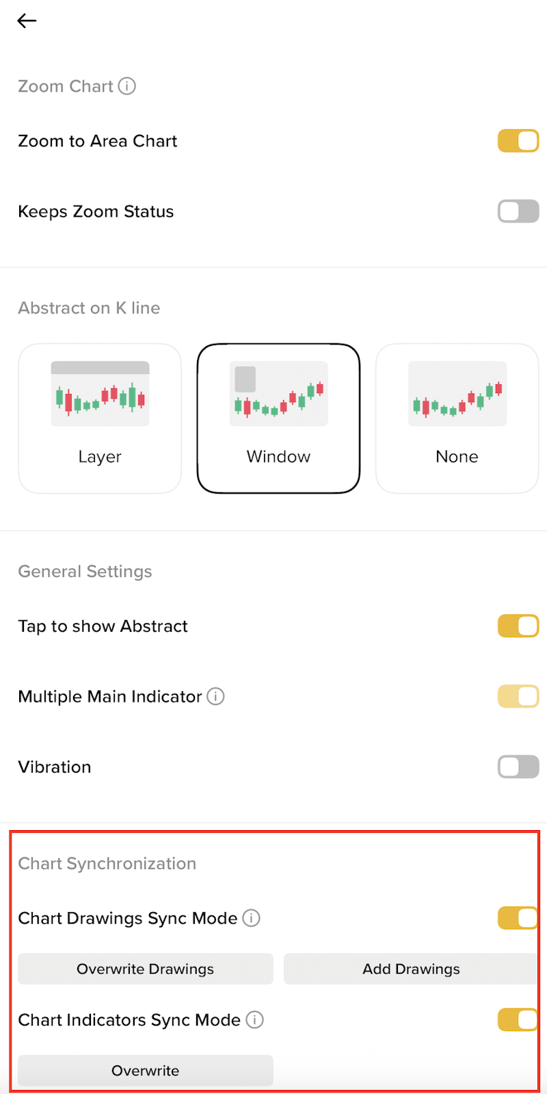547x1094 pixels.
Task: Toggle the Multiple Main Indicator switch
Action: click(x=518, y=697)
